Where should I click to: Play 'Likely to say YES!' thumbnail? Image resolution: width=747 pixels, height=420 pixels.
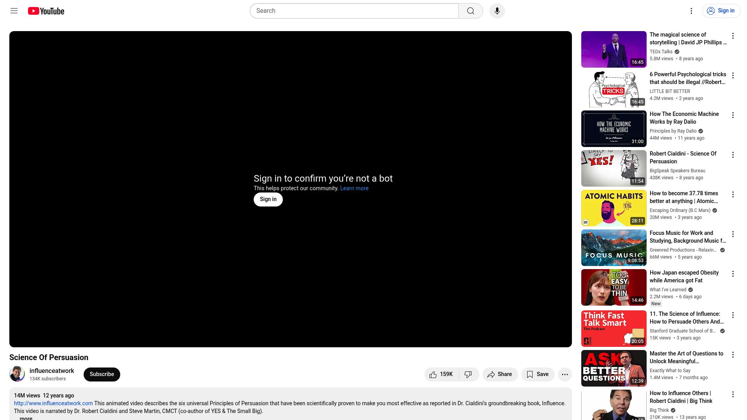614,168
